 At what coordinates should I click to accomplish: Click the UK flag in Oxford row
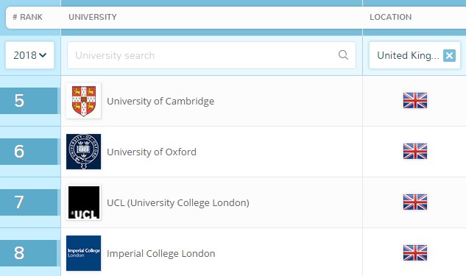pyautogui.click(x=415, y=151)
